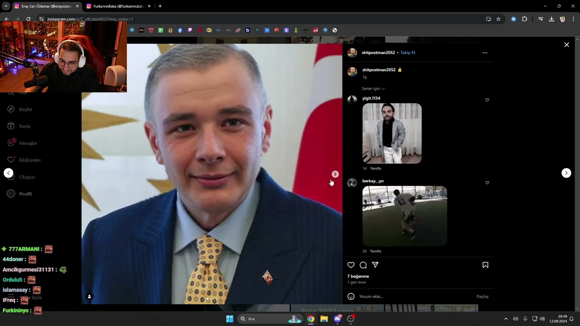This screenshot has height=326, width=580.
Task: Open post options three-dot menu
Action: click(485, 53)
